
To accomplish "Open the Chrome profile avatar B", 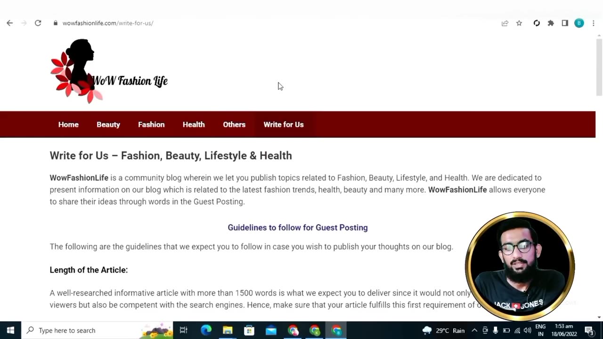I will [579, 23].
